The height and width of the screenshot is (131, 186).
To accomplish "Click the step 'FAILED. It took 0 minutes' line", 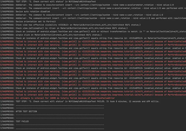I will pos(80,101).
